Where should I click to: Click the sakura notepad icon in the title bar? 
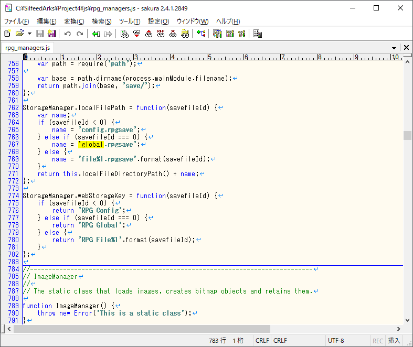pyautogui.click(x=8, y=8)
